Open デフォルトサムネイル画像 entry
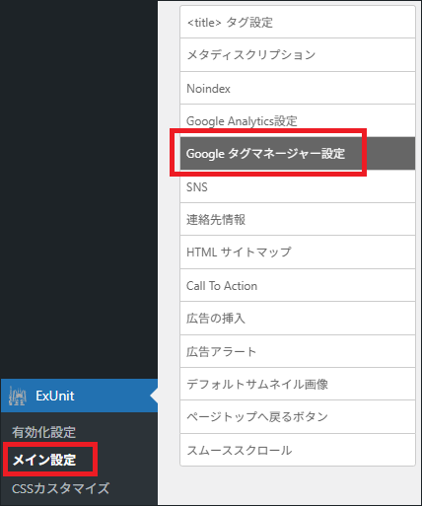Image resolution: width=422 pixels, height=506 pixels. (x=298, y=384)
